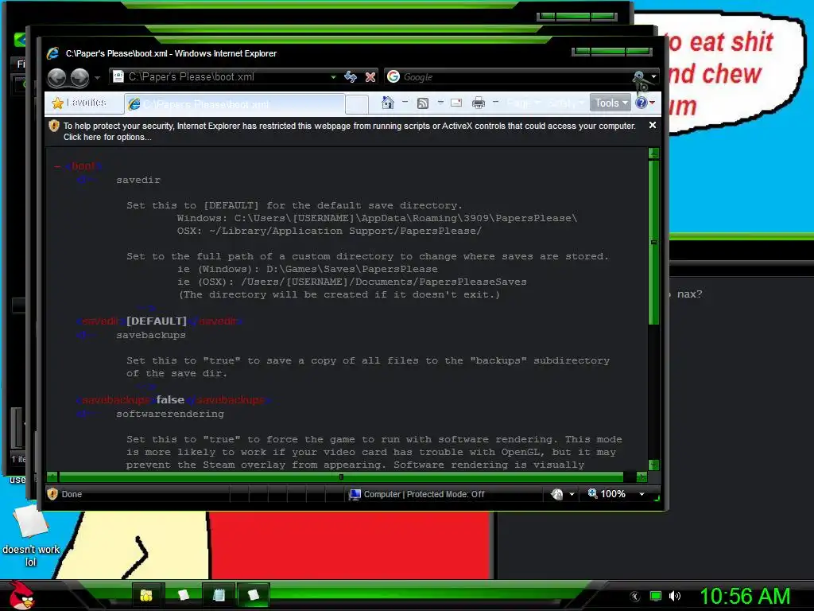The width and height of the screenshot is (814, 611).
Task: Open the Page menu
Action: pos(524,103)
